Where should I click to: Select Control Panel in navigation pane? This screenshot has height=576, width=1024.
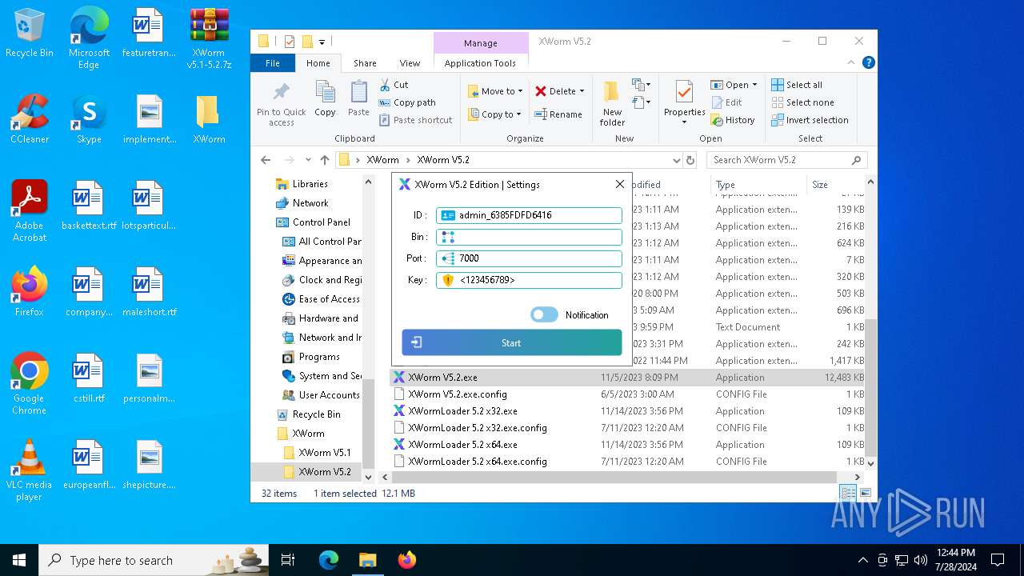tap(321, 222)
